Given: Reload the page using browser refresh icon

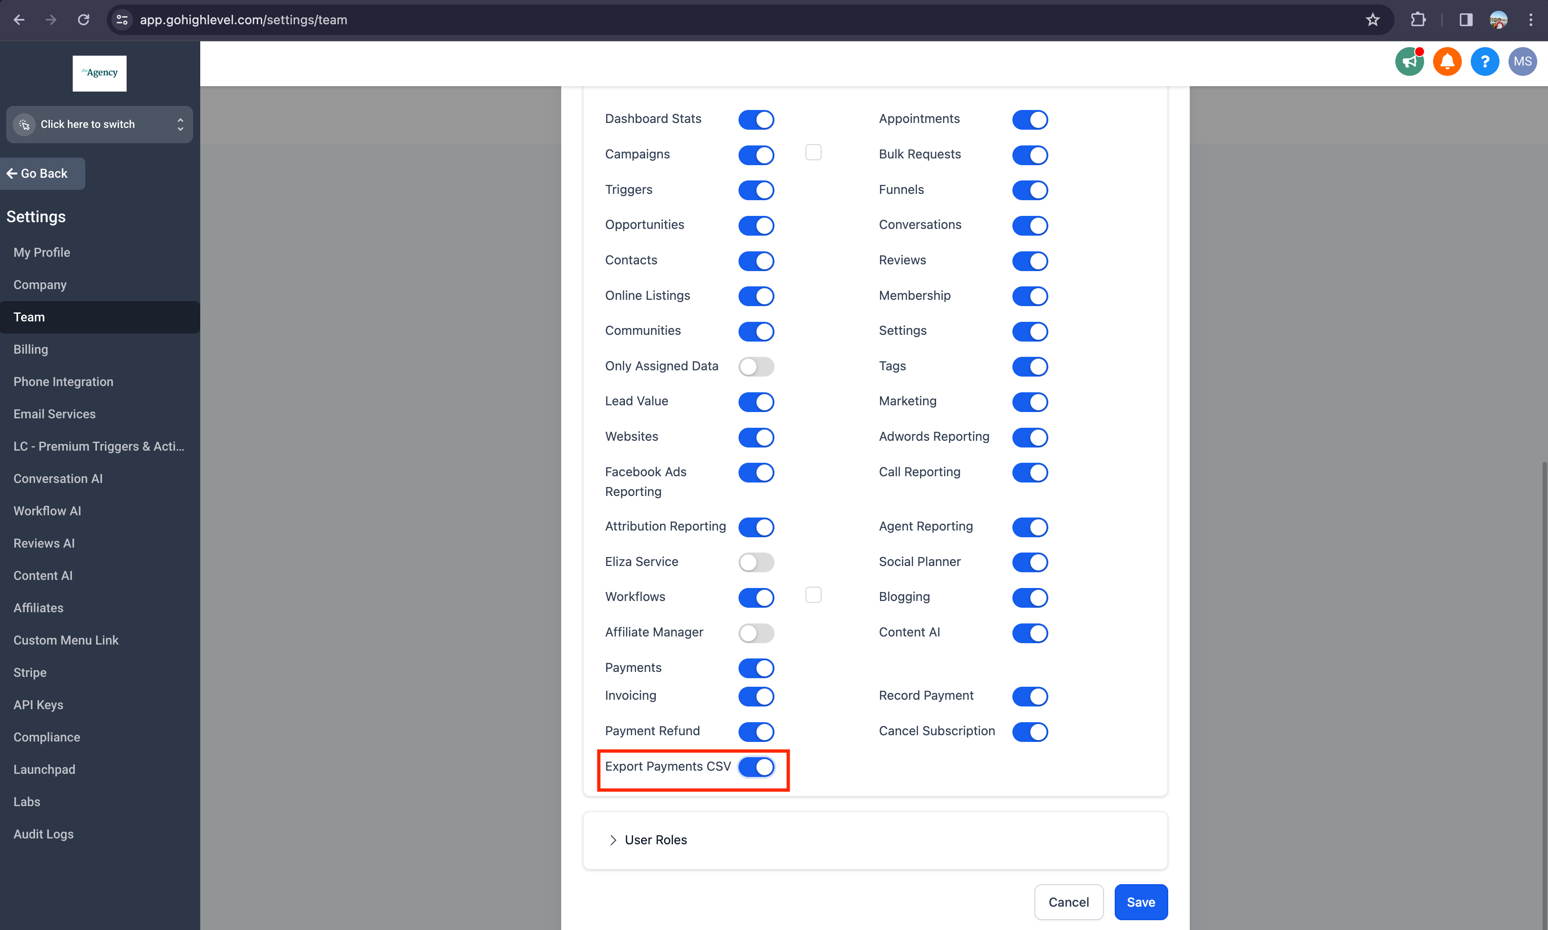Looking at the screenshot, I should click(84, 20).
